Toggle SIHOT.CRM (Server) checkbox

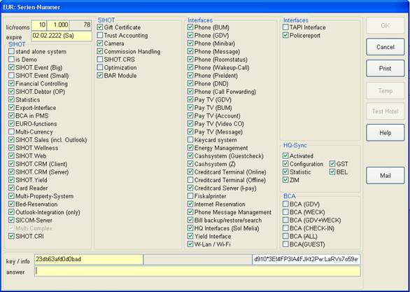coord(11,172)
